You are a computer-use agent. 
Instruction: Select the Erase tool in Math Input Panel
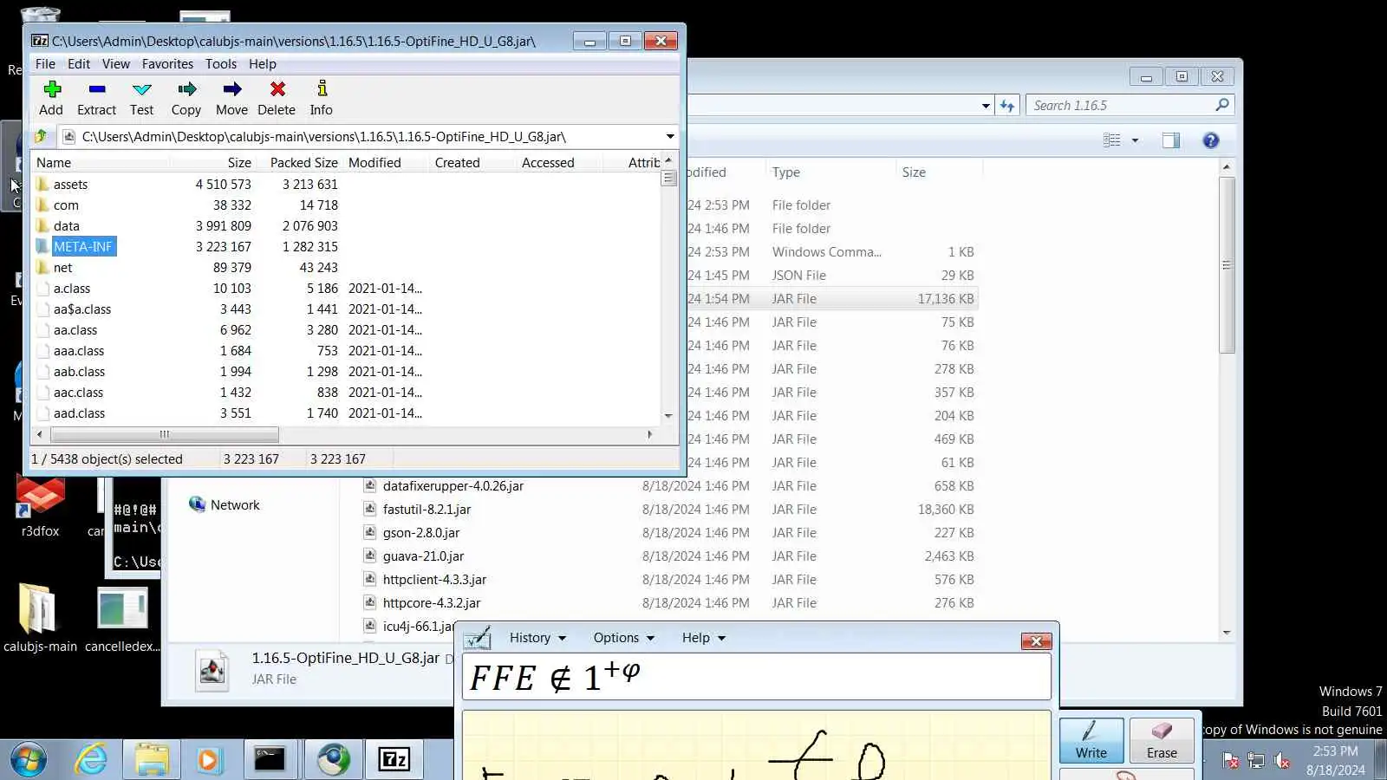[x=1162, y=740]
